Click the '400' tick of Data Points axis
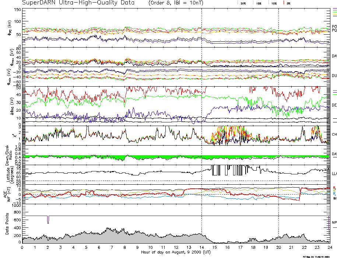The width and height of the screenshot is (337, 258). coord(18,228)
